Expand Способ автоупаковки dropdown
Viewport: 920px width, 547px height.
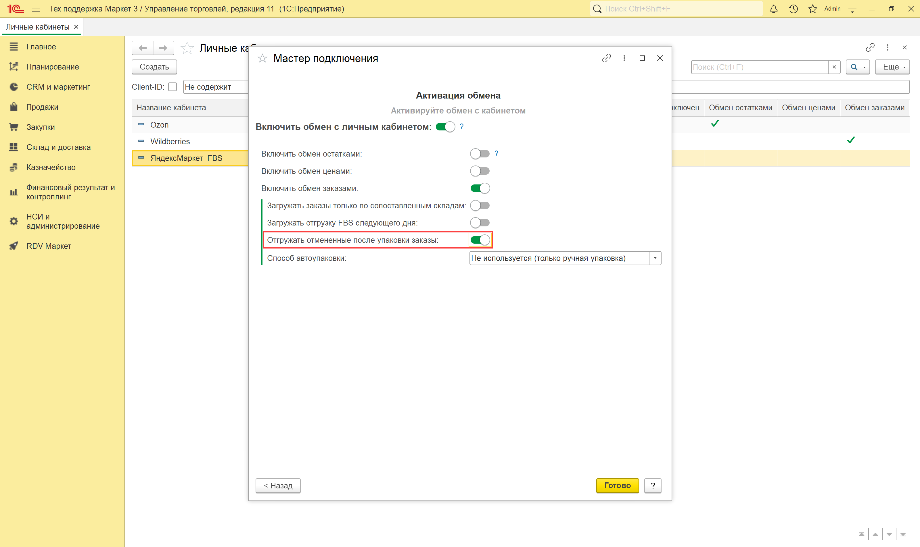[x=655, y=258]
